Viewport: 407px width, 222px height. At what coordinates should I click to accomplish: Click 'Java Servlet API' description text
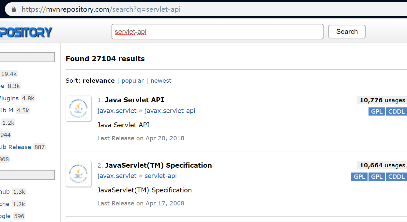[x=123, y=125]
